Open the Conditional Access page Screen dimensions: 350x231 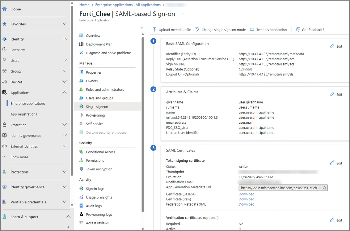coord(100,152)
